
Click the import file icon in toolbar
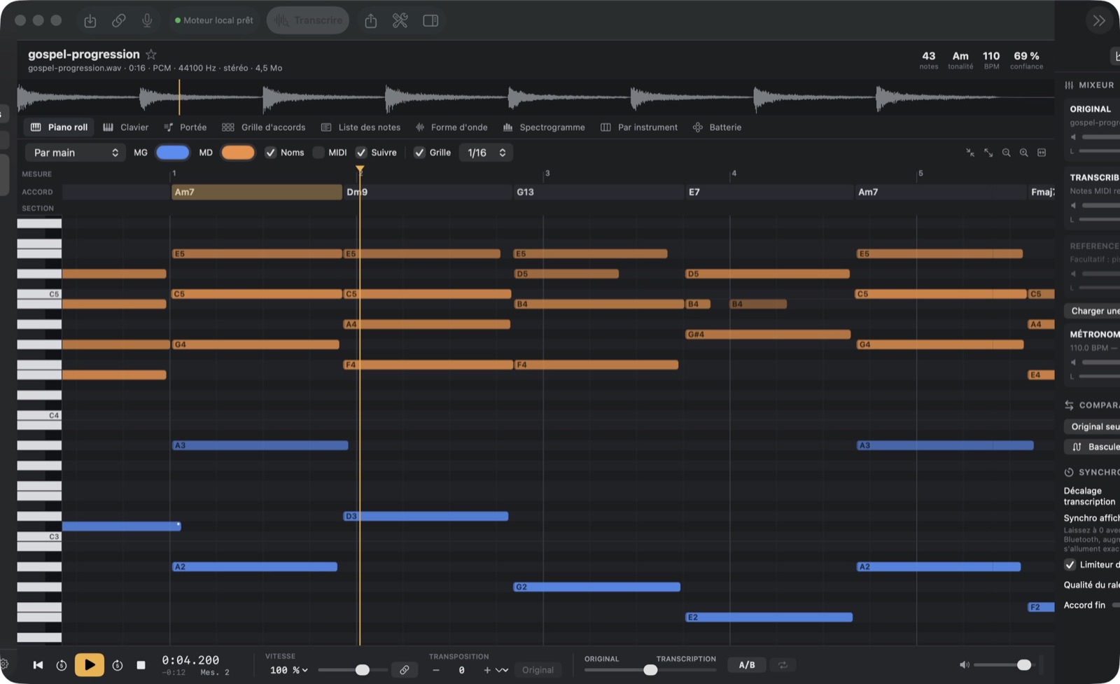click(x=90, y=21)
